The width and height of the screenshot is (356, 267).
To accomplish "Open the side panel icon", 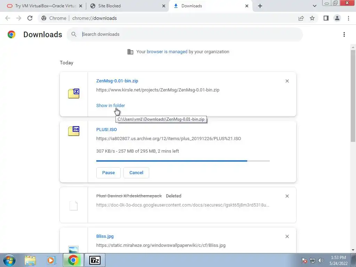I will point(326,18).
